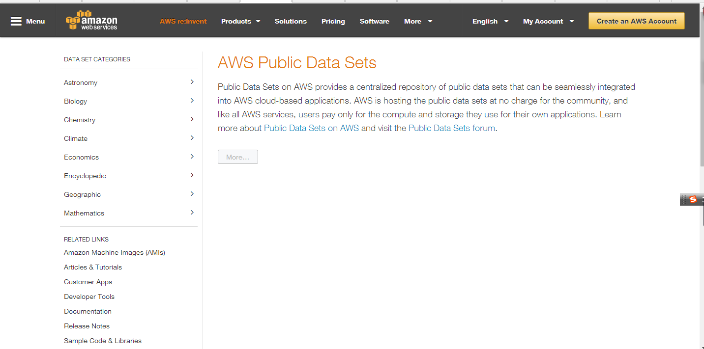
Task: Open Customer Apps related link
Action: 88,282
